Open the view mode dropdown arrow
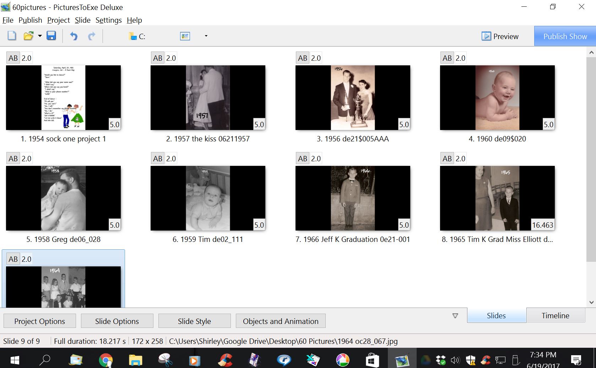 pyautogui.click(x=206, y=36)
